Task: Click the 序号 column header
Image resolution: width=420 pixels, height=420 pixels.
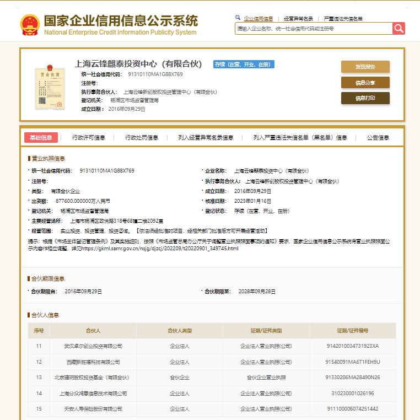Action: (x=39, y=331)
